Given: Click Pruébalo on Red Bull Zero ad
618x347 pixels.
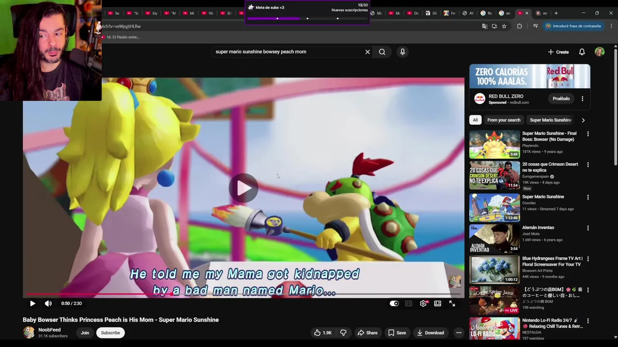Looking at the screenshot, I should (x=561, y=99).
